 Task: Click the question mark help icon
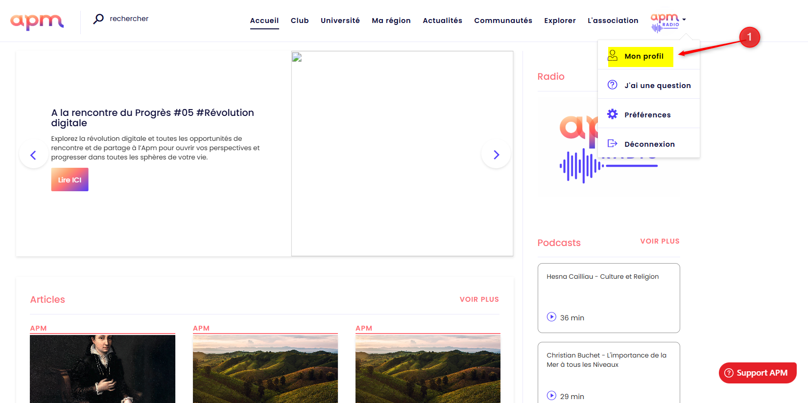point(613,85)
